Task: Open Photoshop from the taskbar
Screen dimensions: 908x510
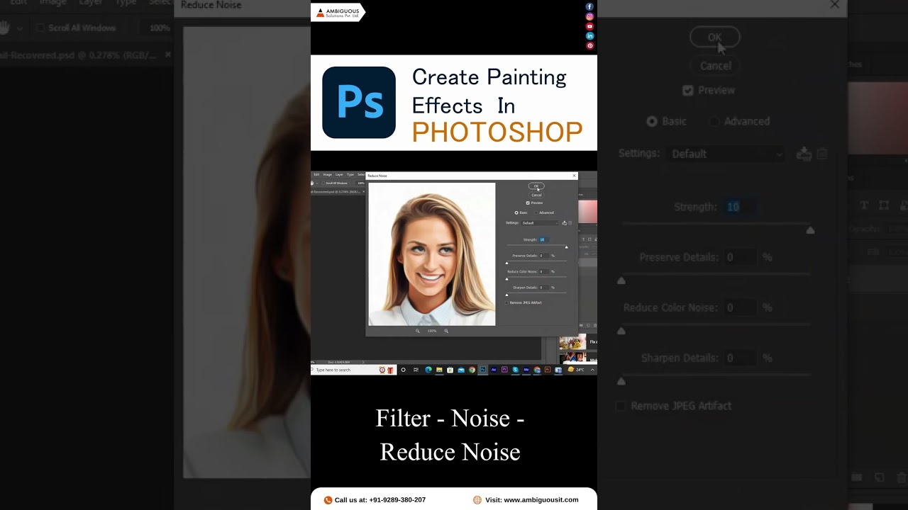Action: 483,370
